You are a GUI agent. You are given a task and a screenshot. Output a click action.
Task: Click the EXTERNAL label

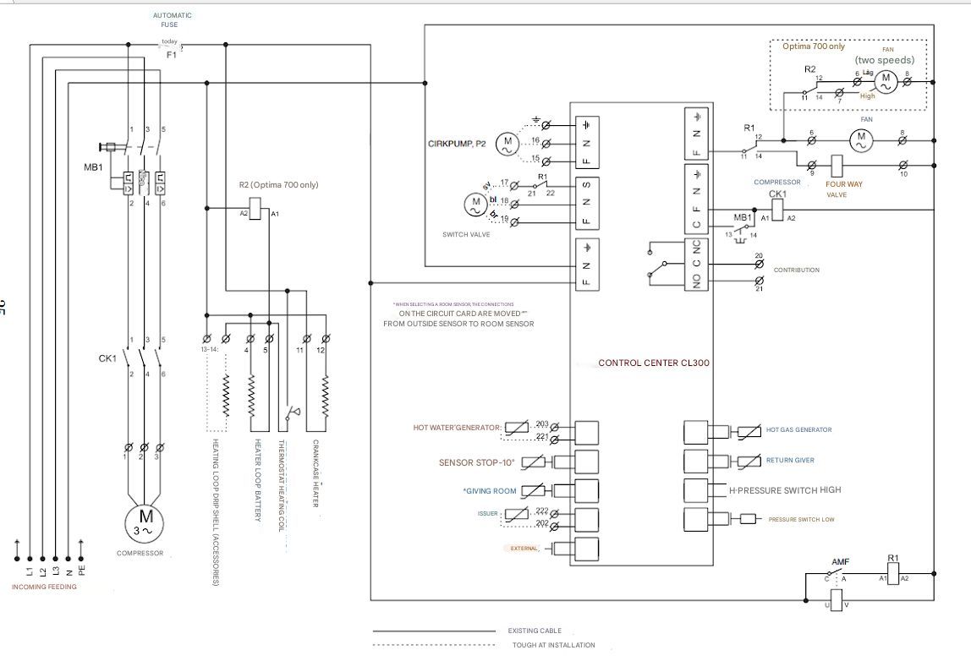[524, 549]
